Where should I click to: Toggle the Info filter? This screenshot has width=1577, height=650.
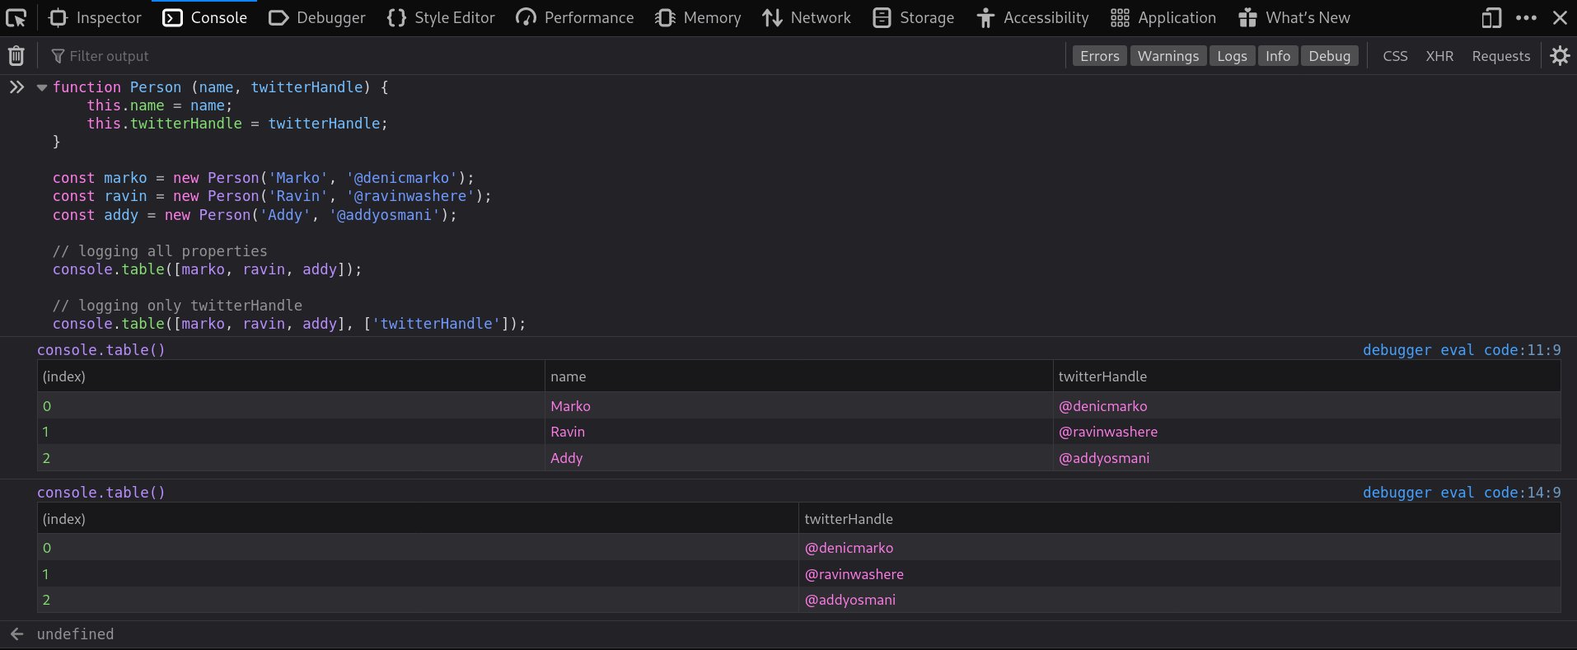(x=1278, y=56)
